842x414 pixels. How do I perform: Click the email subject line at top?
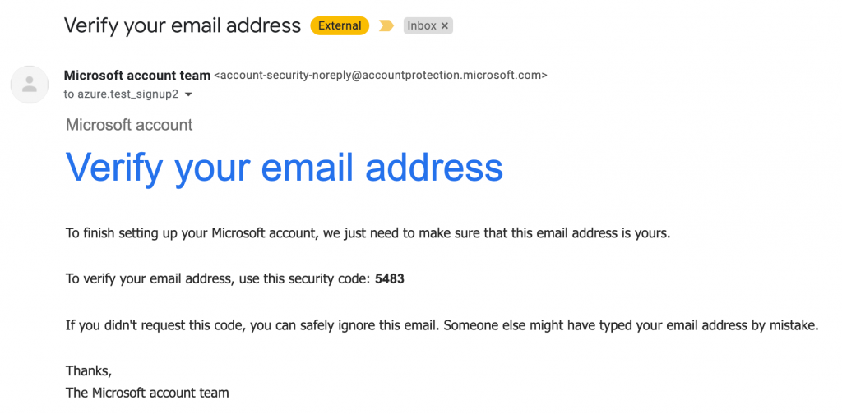pos(182,25)
